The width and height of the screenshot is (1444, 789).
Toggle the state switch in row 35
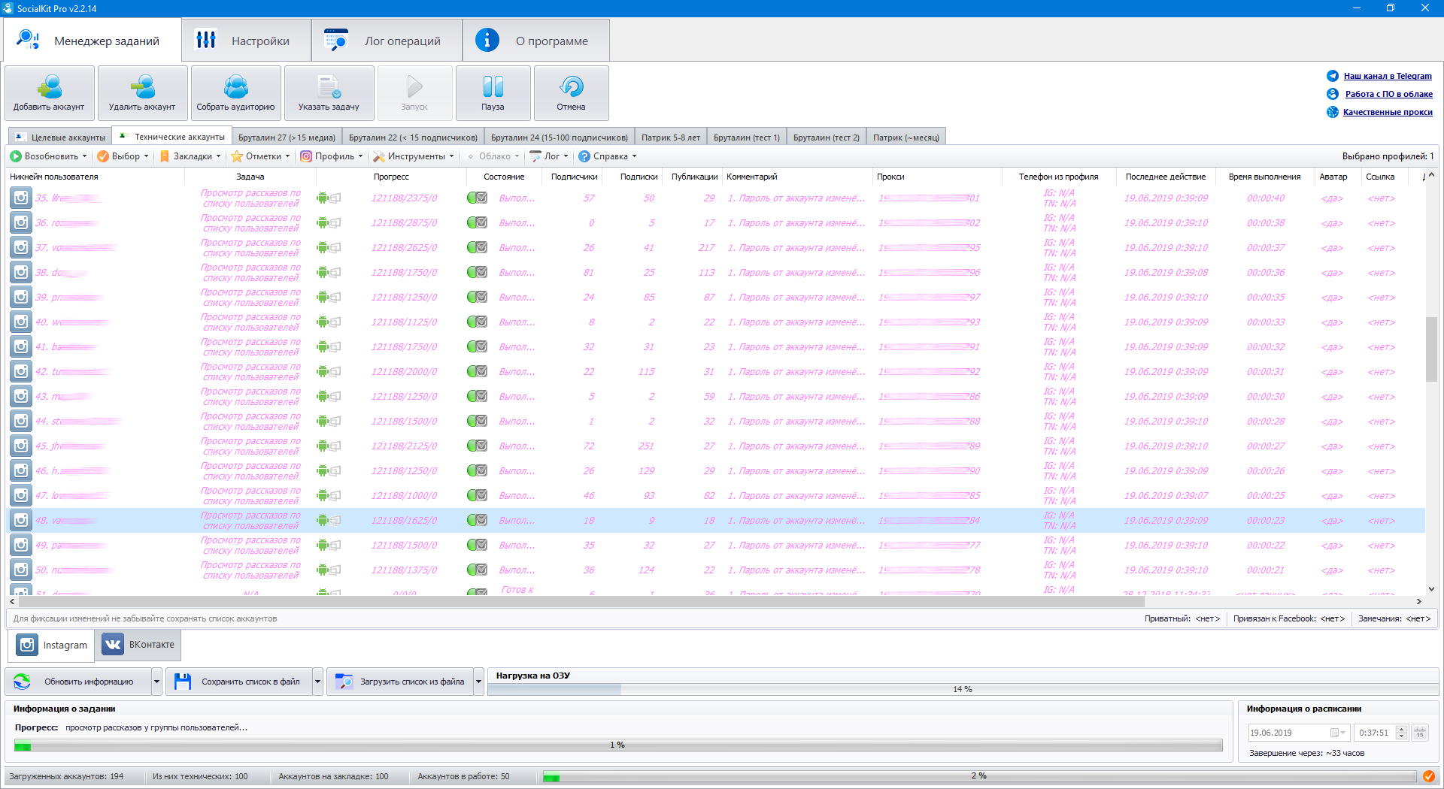tap(478, 198)
